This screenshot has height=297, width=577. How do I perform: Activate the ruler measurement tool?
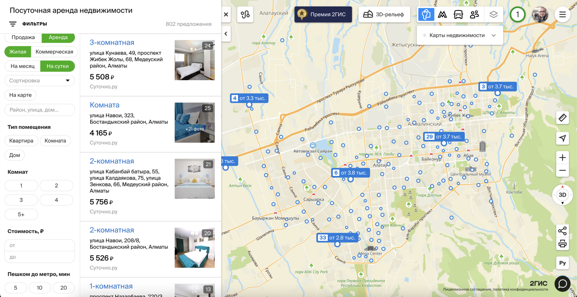point(562,118)
